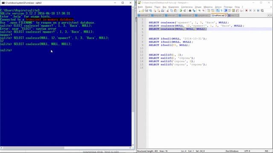Image resolution: width=273 pixels, height=153 pixels.
Task: Click cmd vertical scrollbar up arrow
Action: pos(133,7)
